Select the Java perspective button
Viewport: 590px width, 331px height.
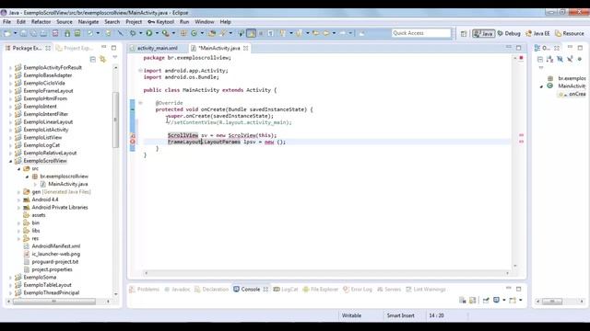pos(483,33)
